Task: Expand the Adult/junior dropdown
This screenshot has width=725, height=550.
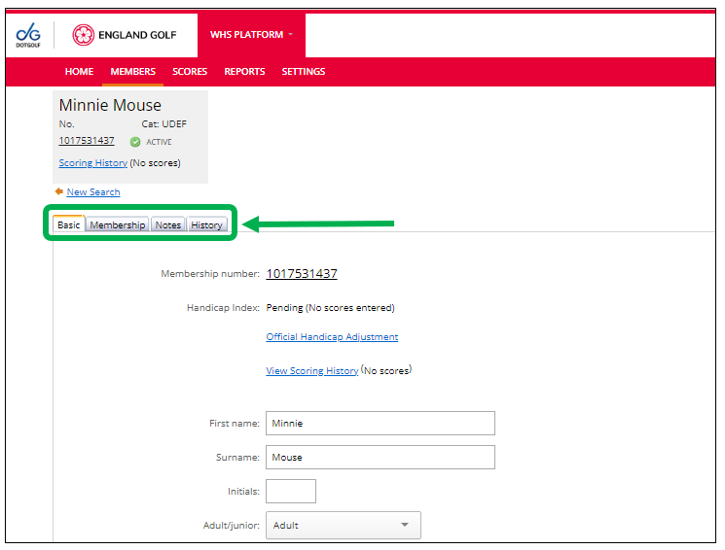Action: [x=344, y=525]
